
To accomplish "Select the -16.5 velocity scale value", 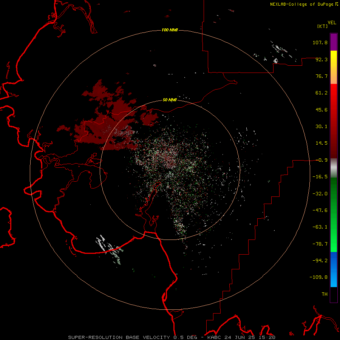I will pyautogui.click(x=320, y=177).
